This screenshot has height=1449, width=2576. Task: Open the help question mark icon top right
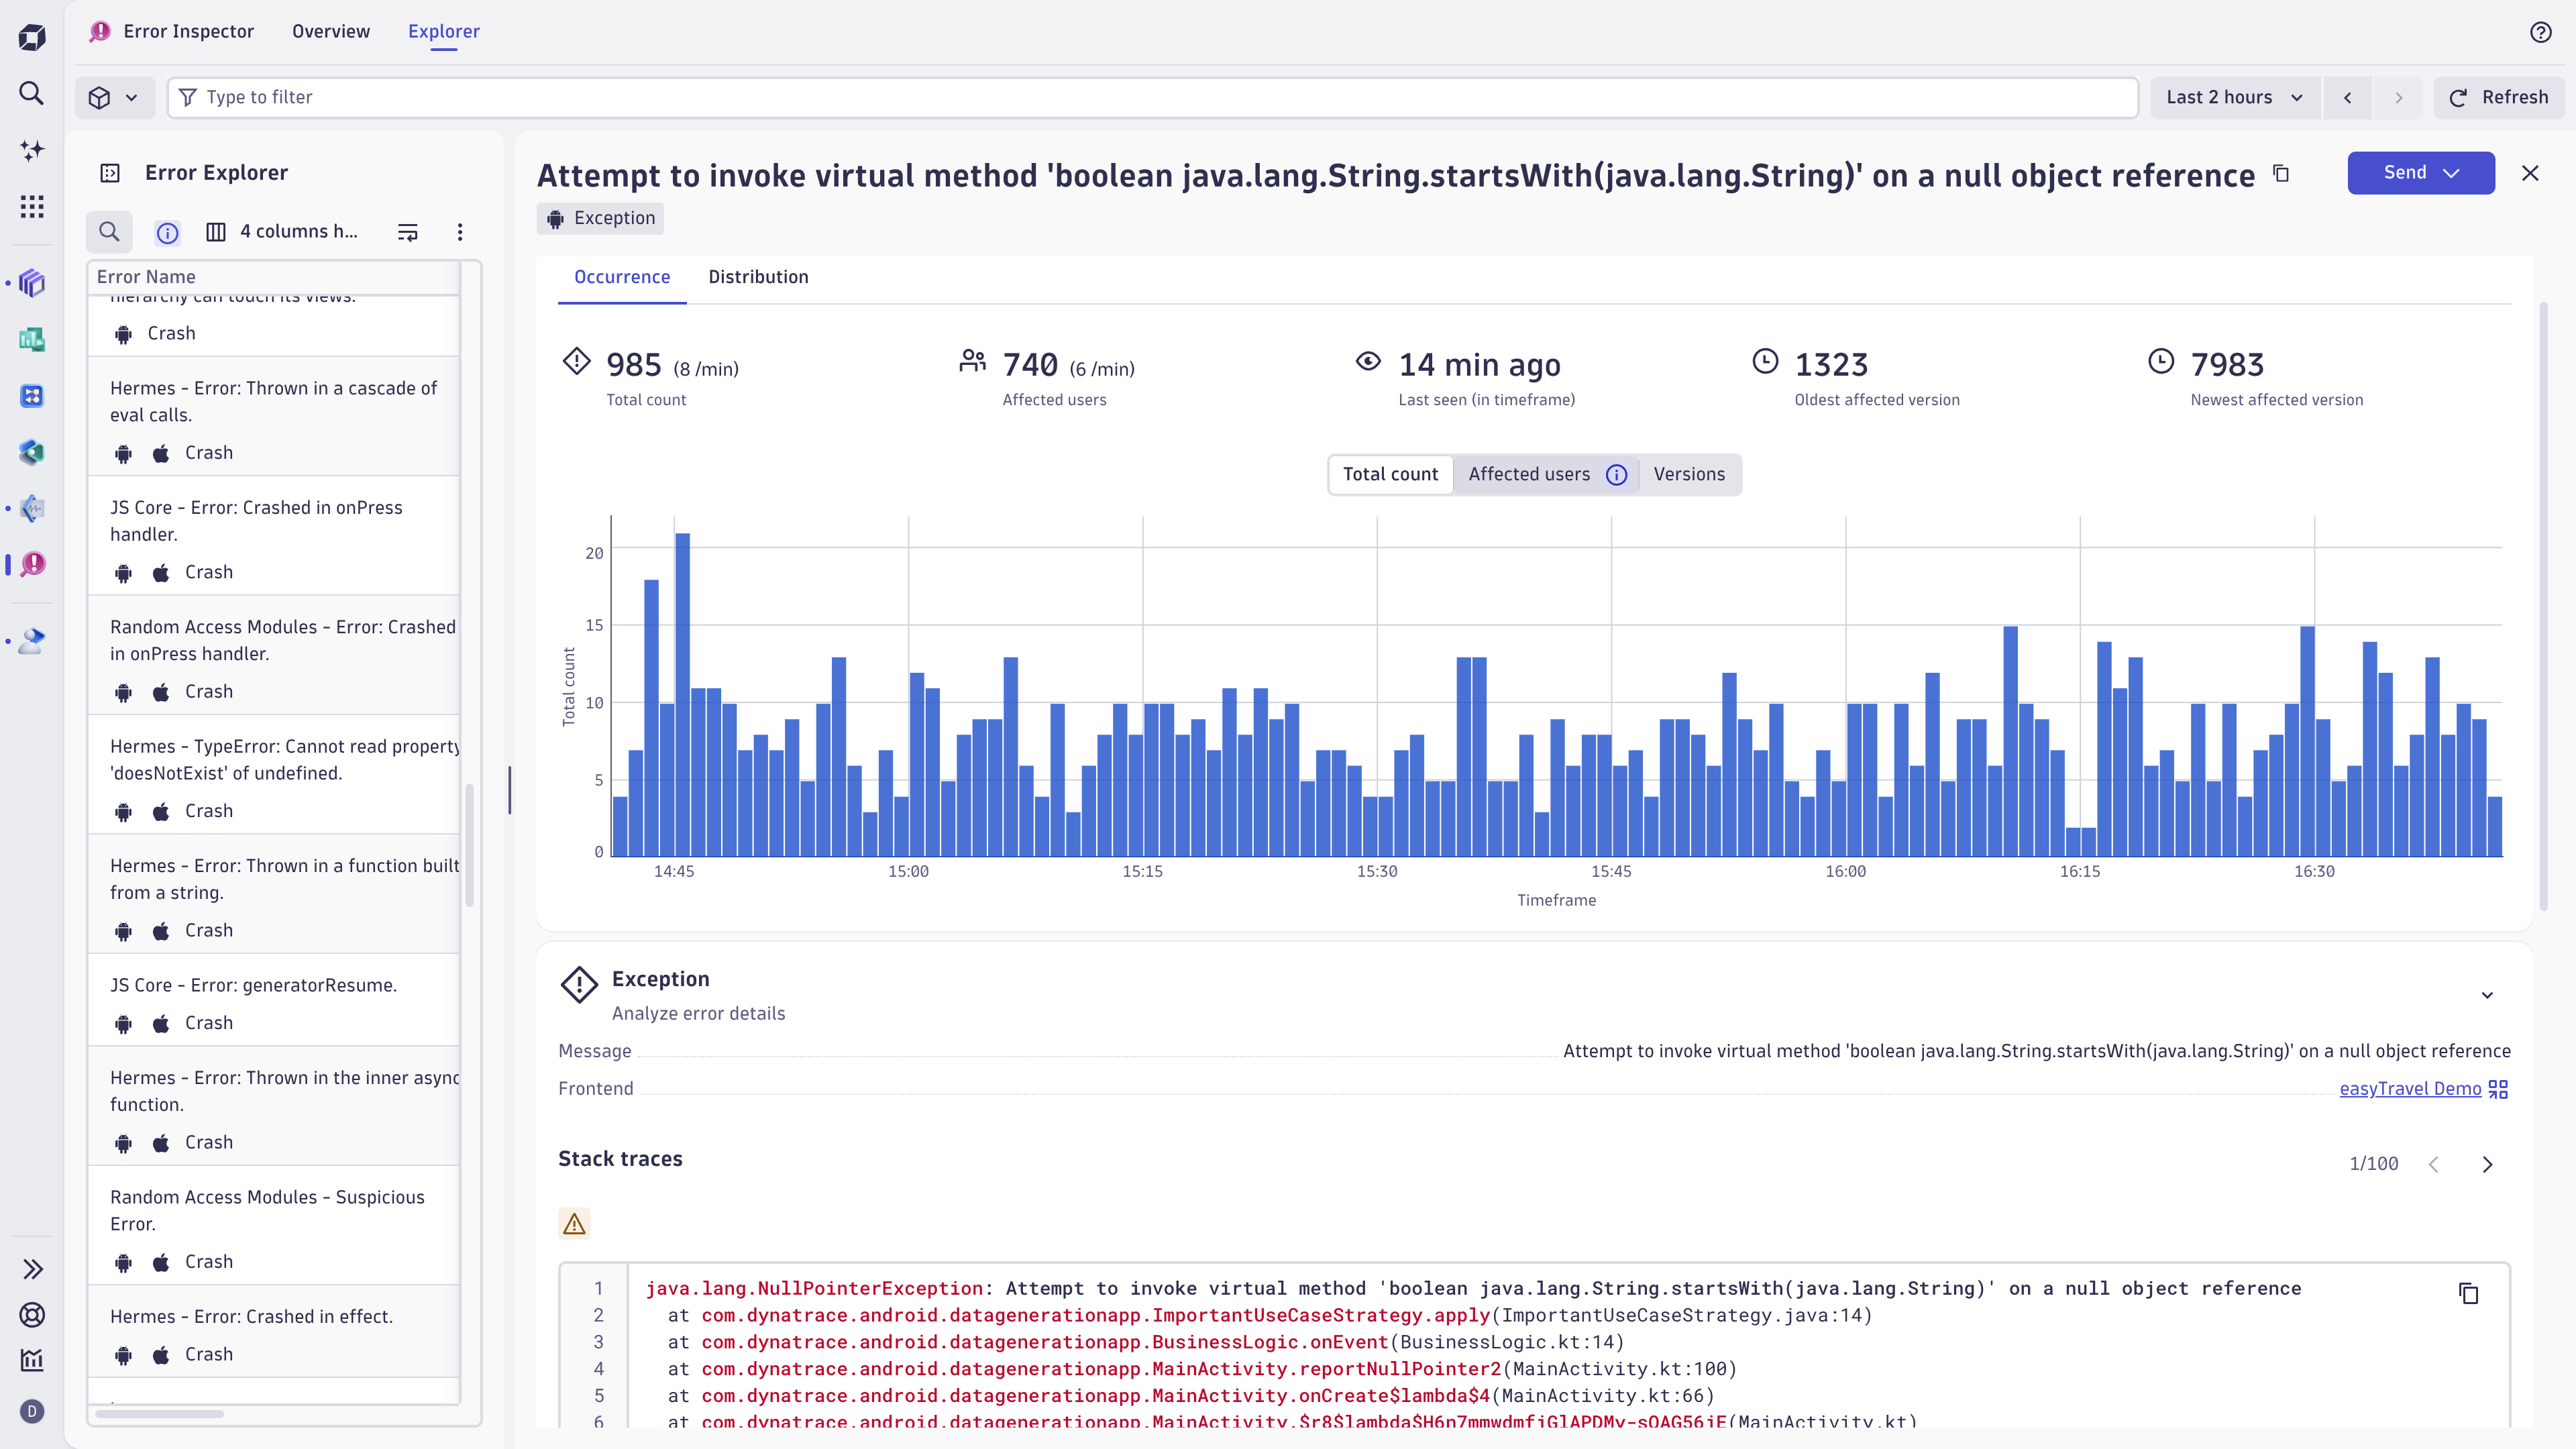click(x=2540, y=31)
